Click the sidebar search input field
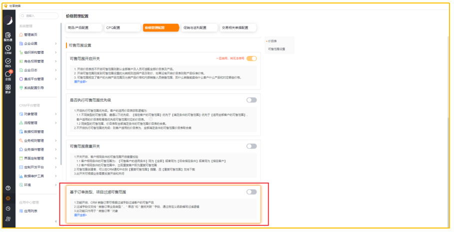The image size is (454, 232). 39,15
